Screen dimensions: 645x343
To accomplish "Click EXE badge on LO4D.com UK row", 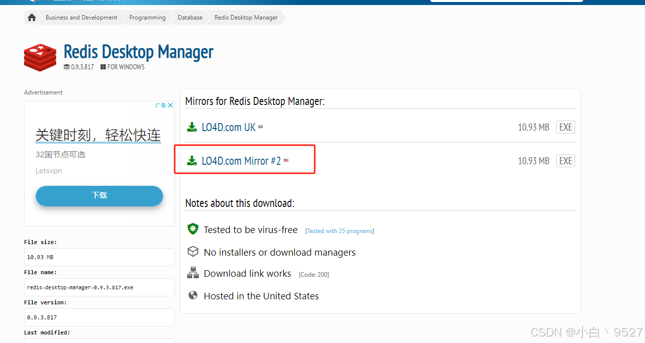I will 566,127.
